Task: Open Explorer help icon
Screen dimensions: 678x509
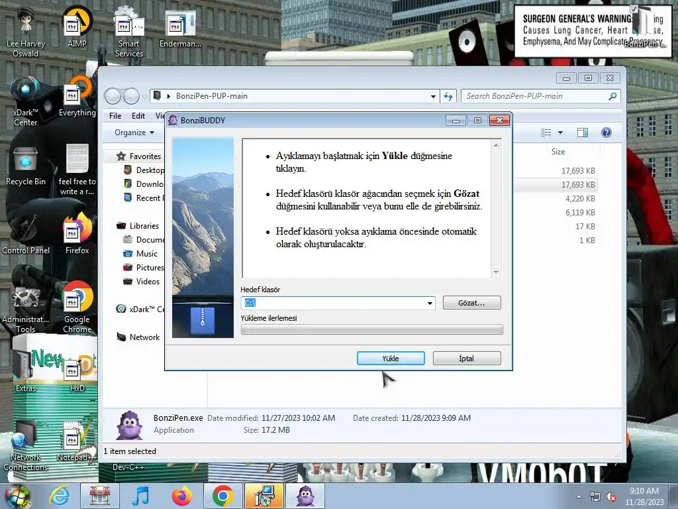Action: click(606, 133)
